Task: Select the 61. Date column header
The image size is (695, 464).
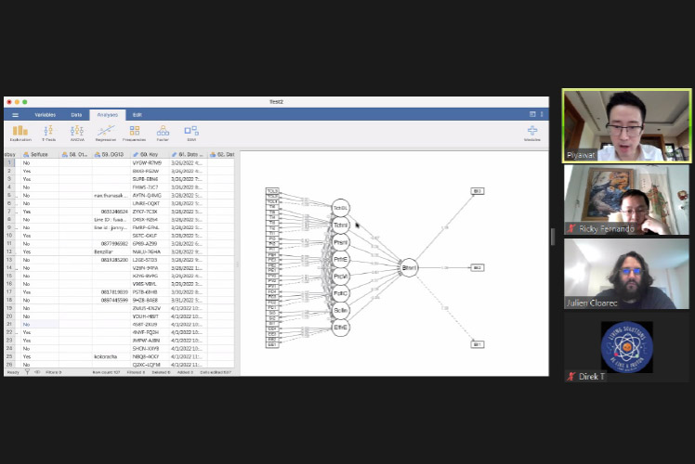Action: (189, 155)
